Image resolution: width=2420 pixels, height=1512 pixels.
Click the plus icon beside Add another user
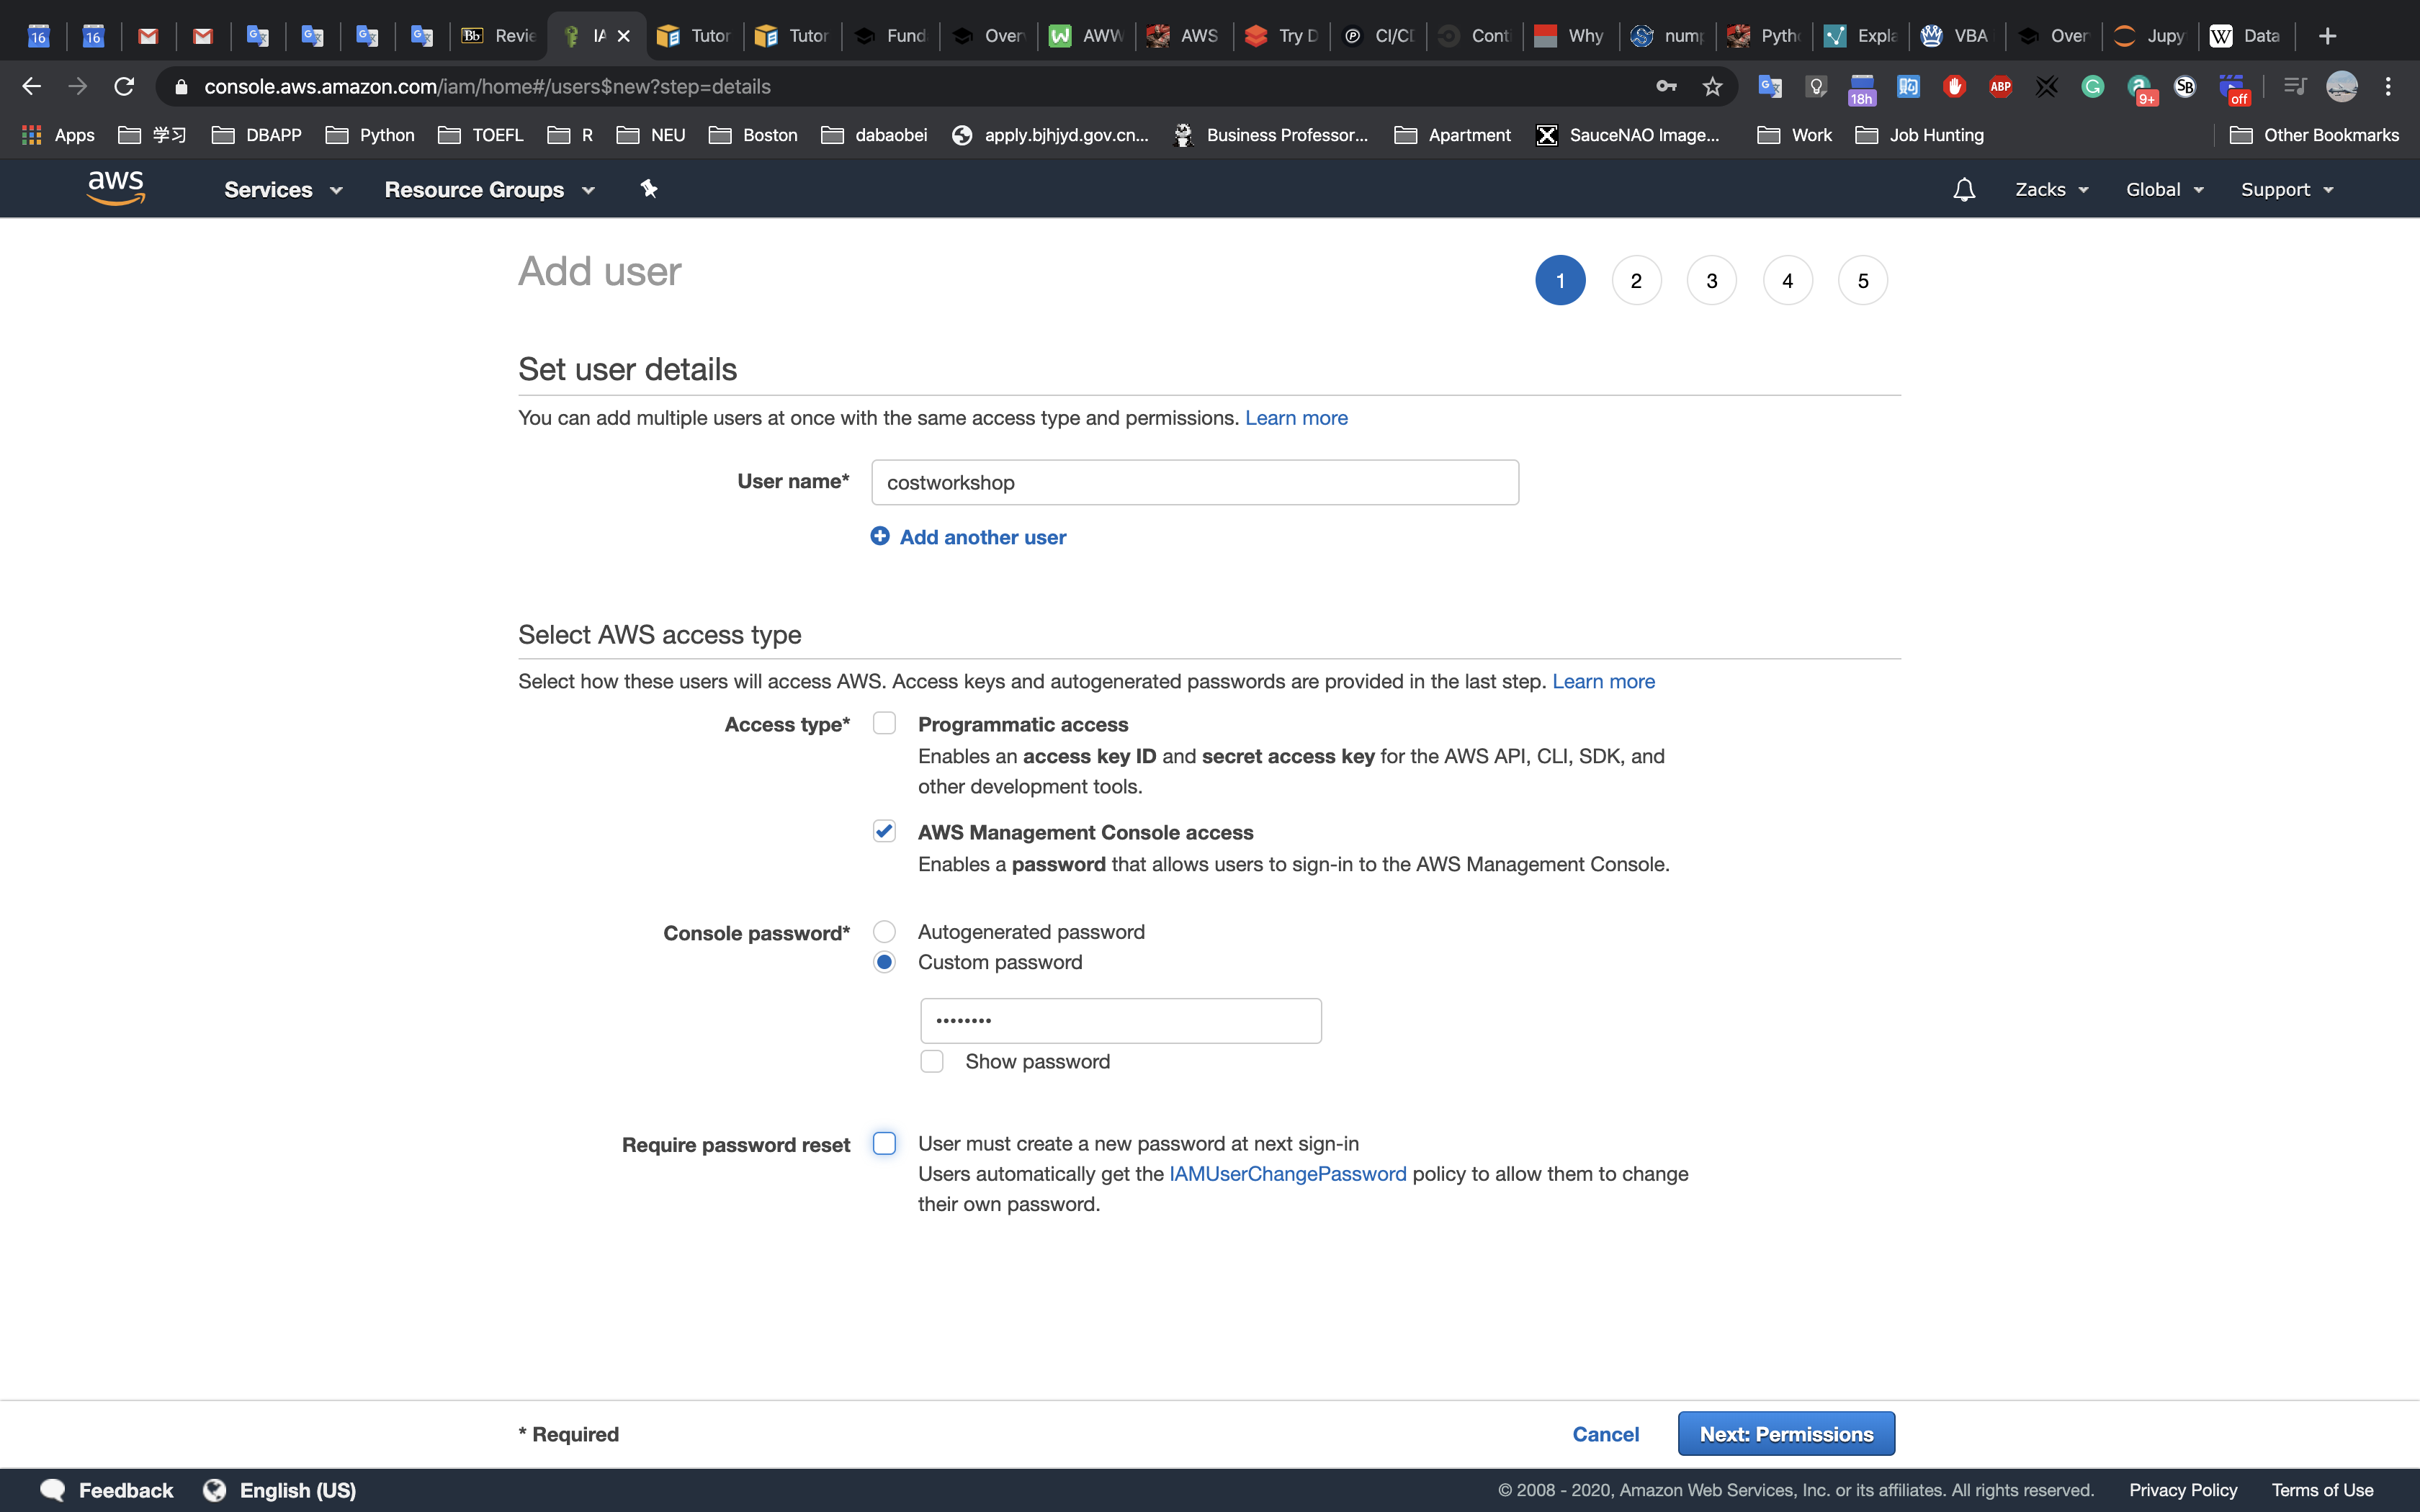click(880, 536)
